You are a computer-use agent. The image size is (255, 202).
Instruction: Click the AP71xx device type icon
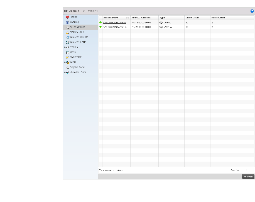[161, 27]
